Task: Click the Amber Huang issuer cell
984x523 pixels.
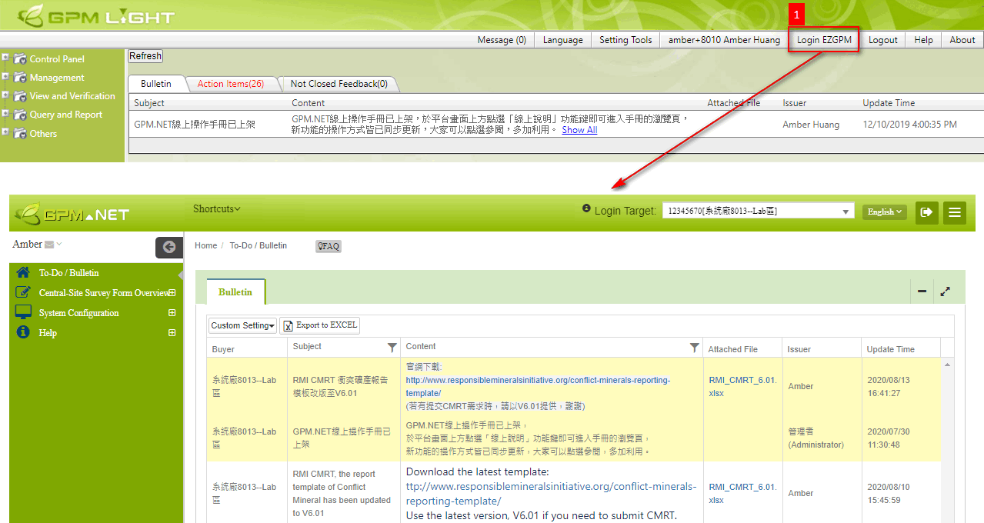Action: tap(811, 125)
